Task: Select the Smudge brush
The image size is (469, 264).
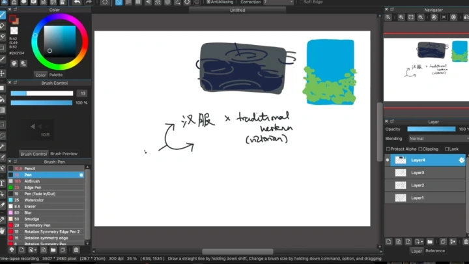Action: (x=46, y=219)
